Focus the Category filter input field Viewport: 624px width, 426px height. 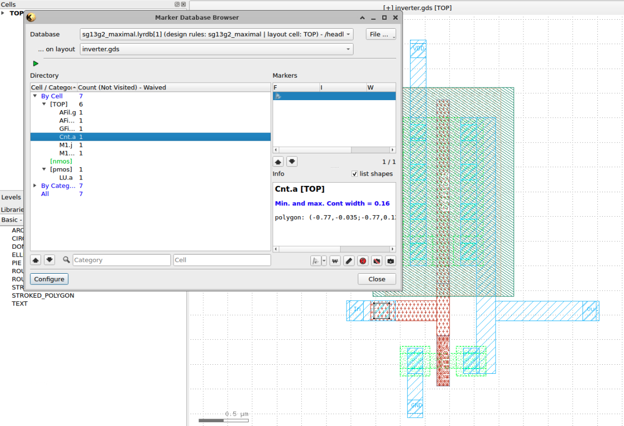coord(122,260)
